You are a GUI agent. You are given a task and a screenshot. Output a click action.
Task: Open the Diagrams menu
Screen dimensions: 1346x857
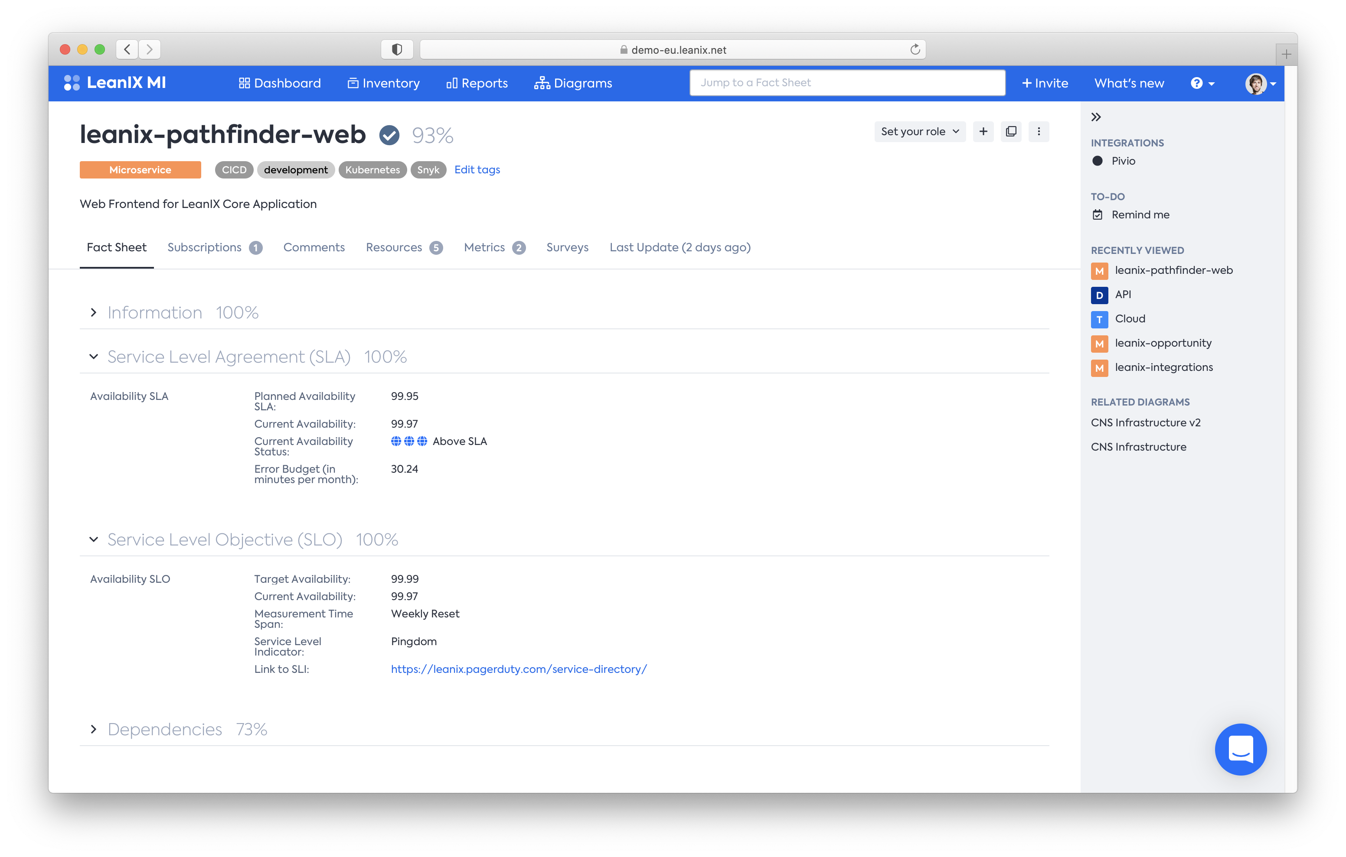click(573, 83)
